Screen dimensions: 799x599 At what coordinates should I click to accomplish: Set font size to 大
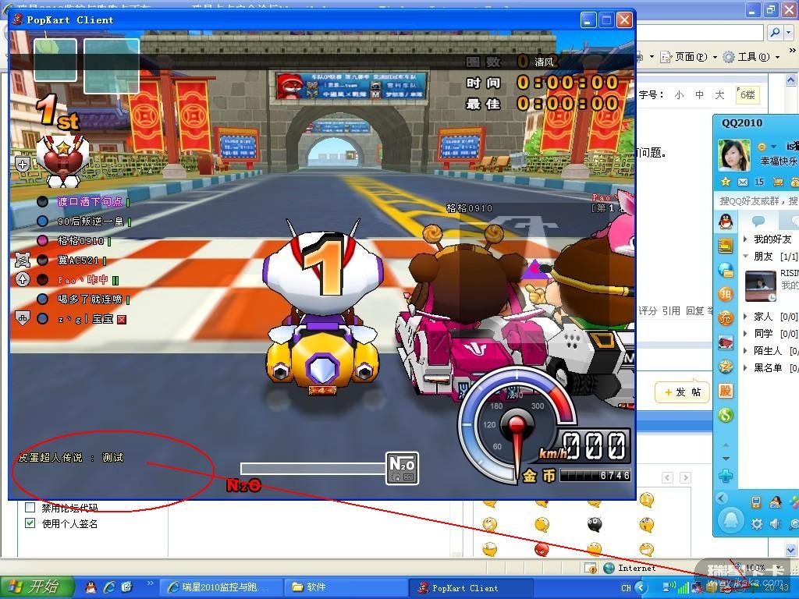coord(719,94)
